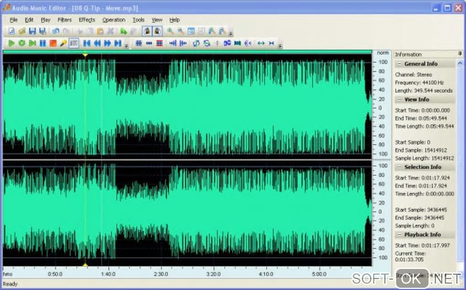Image resolution: width=466 pixels, height=290 pixels.
Task: Create a new audio file from toolbar
Action: 11,31
